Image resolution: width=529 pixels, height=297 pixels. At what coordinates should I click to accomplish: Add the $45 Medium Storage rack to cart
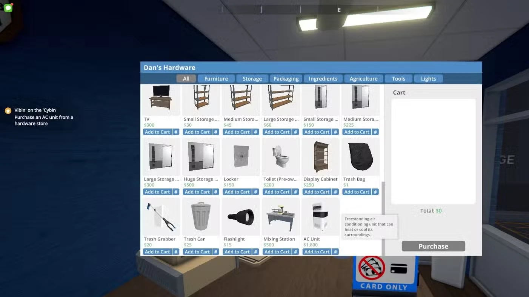(x=237, y=132)
